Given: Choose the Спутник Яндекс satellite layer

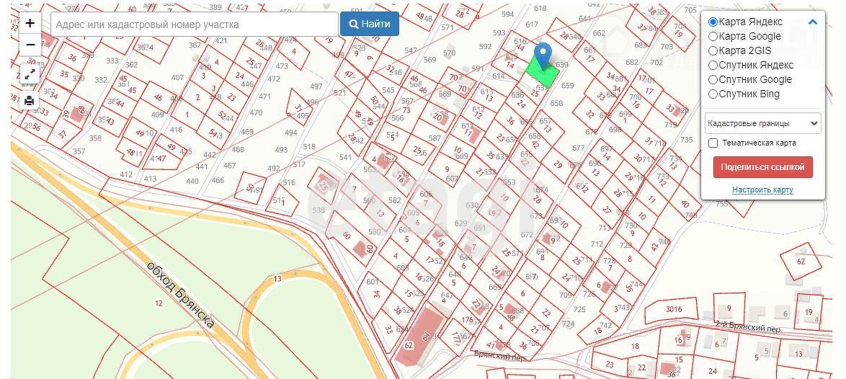Looking at the screenshot, I should click(x=713, y=65).
